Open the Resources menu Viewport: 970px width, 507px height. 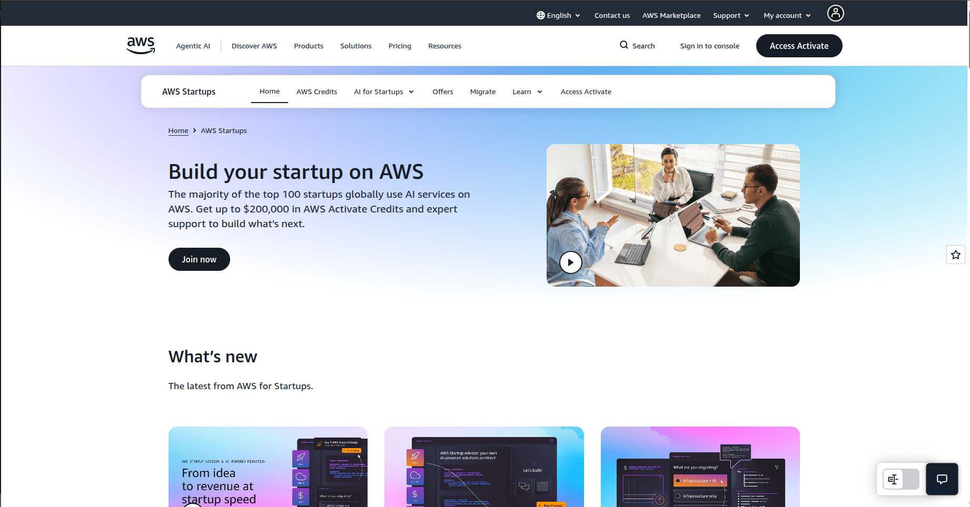(444, 46)
